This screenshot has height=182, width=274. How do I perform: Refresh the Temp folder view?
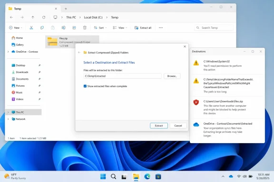point(44,17)
